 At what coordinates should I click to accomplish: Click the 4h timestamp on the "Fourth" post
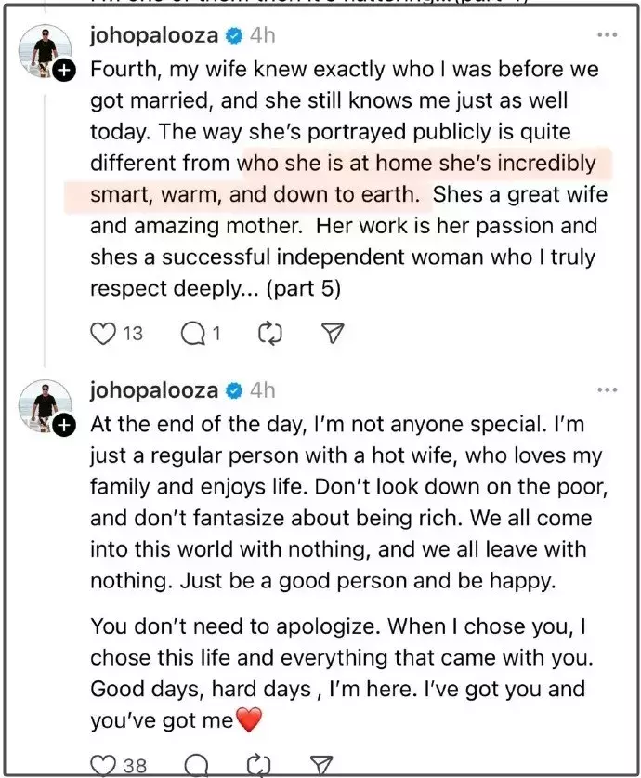pyautogui.click(x=263, y=35)
